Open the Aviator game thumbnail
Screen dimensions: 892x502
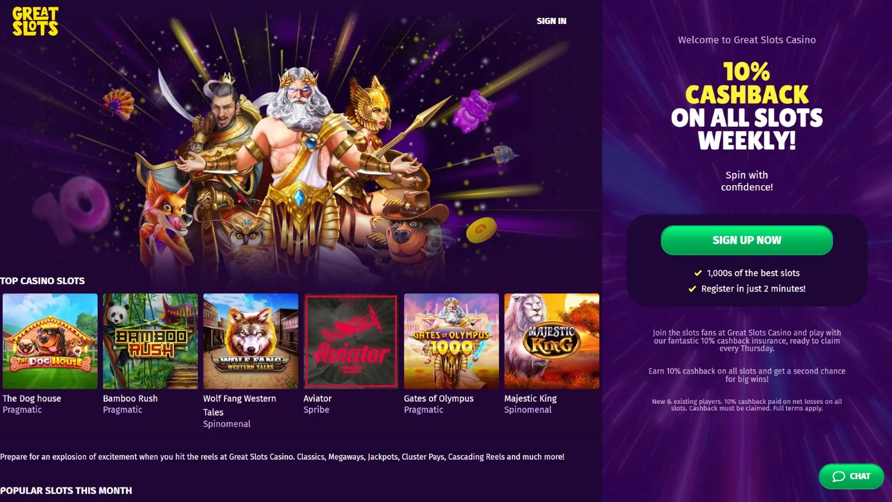pyautogui.click(x=351, y=341)
